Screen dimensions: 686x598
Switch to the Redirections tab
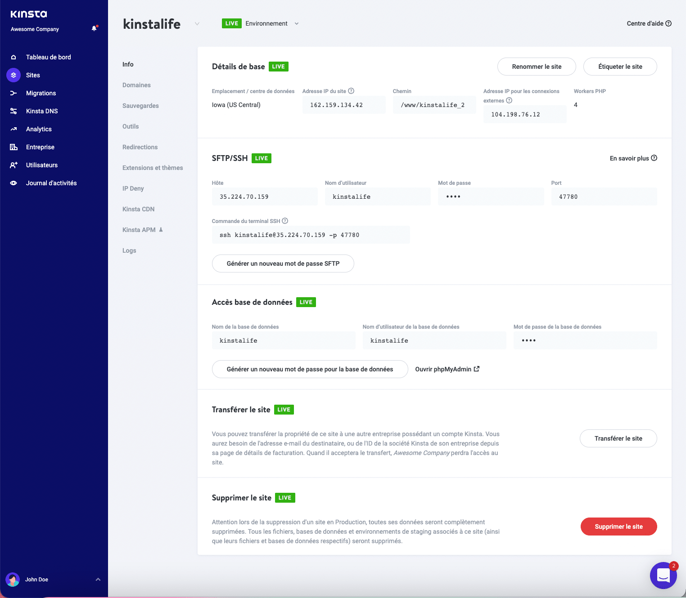[140, 147]
